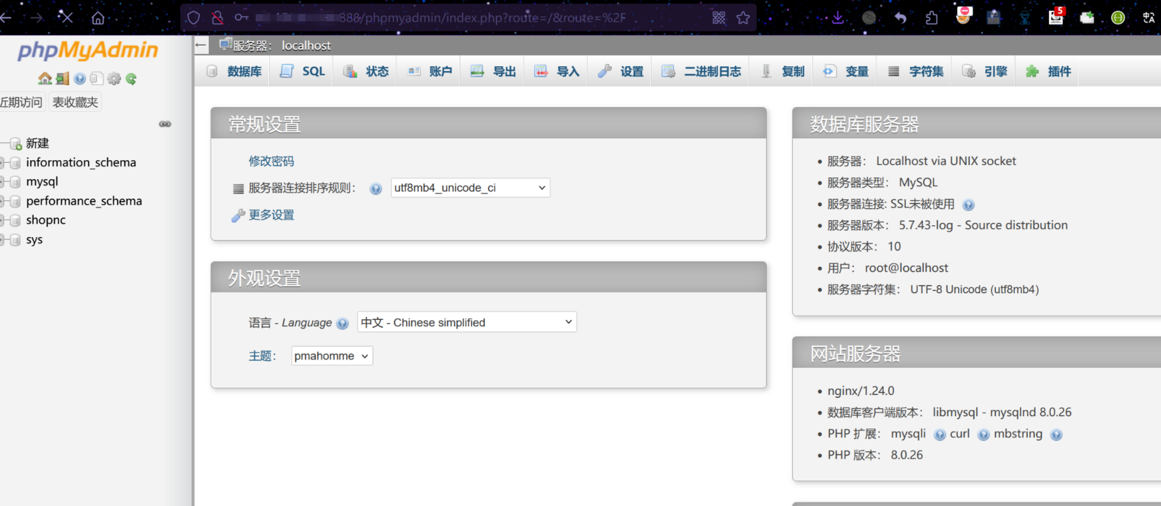Screen dimensions: 1161x506
Task: Open the 变量 (Variables) tab
Action: 846,72
